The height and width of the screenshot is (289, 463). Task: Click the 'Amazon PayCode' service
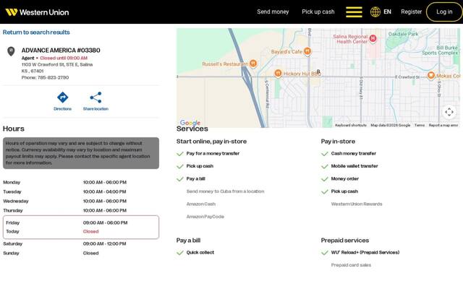pyautogui.click(x=205, y=217)
